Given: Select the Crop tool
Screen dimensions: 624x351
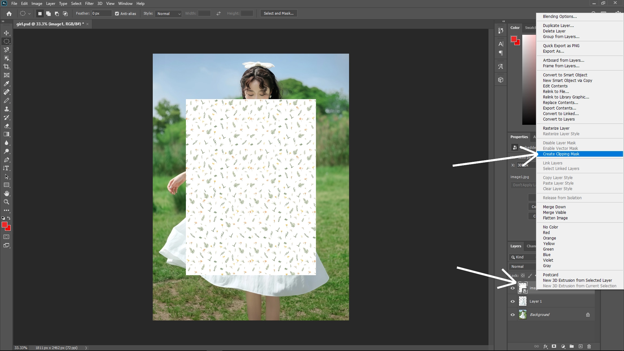Looking at the screenshot, I should 6,67.
